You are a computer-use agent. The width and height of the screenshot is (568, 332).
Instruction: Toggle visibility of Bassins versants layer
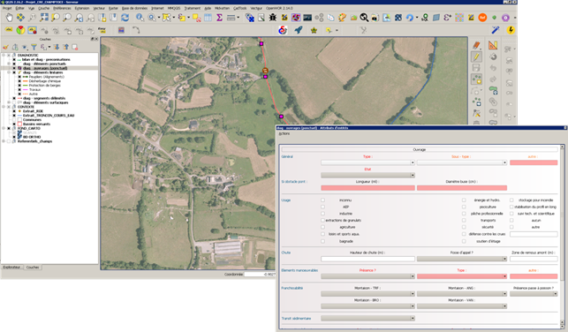[x=14, y=124]
